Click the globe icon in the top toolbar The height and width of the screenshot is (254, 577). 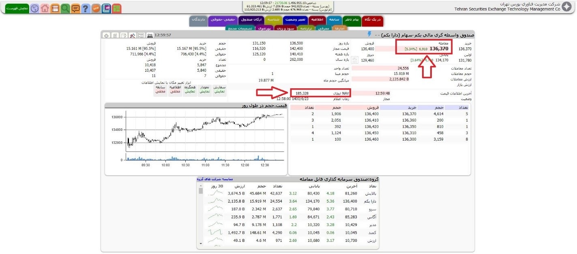coord(35,8)
